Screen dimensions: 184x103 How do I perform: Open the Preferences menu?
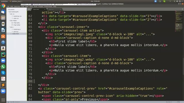click(48, 6)
